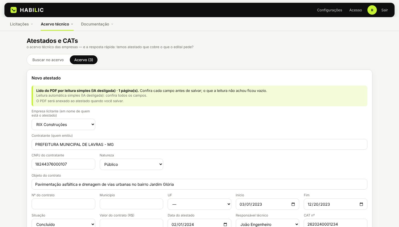
Task: Open the UF dropdown
Action: (x=199, y=204)
